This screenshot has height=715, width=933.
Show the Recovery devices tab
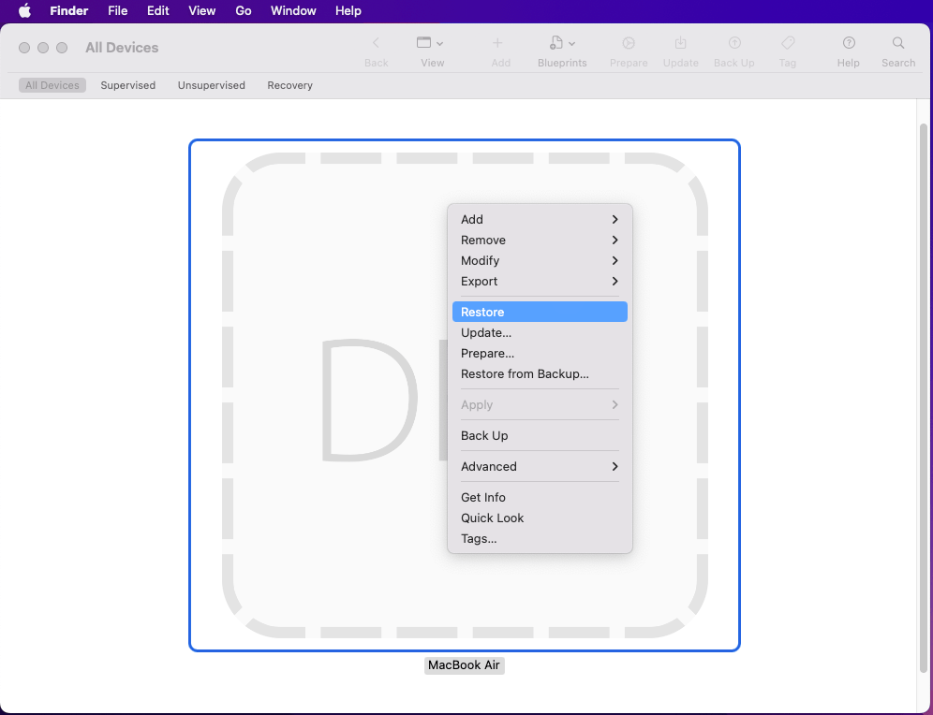point(289,85)
